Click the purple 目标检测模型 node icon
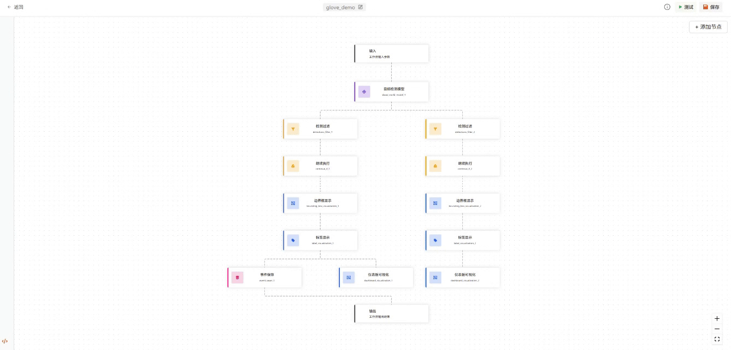The image size is (731, 350). click(364, 92)
